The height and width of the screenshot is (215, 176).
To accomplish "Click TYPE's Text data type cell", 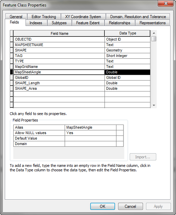I will (127, 61).
